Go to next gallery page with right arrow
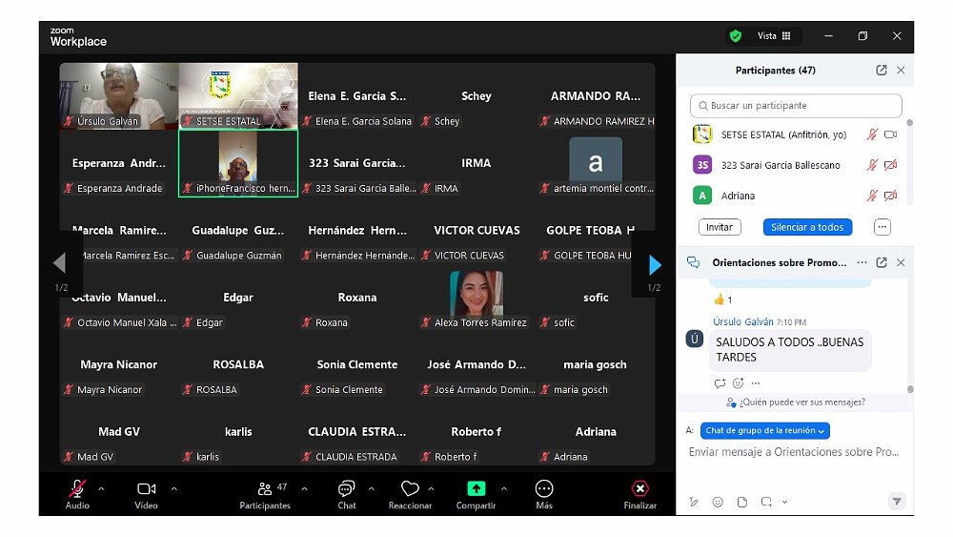Viewport: 953px width, 537px height. [654, 264]
